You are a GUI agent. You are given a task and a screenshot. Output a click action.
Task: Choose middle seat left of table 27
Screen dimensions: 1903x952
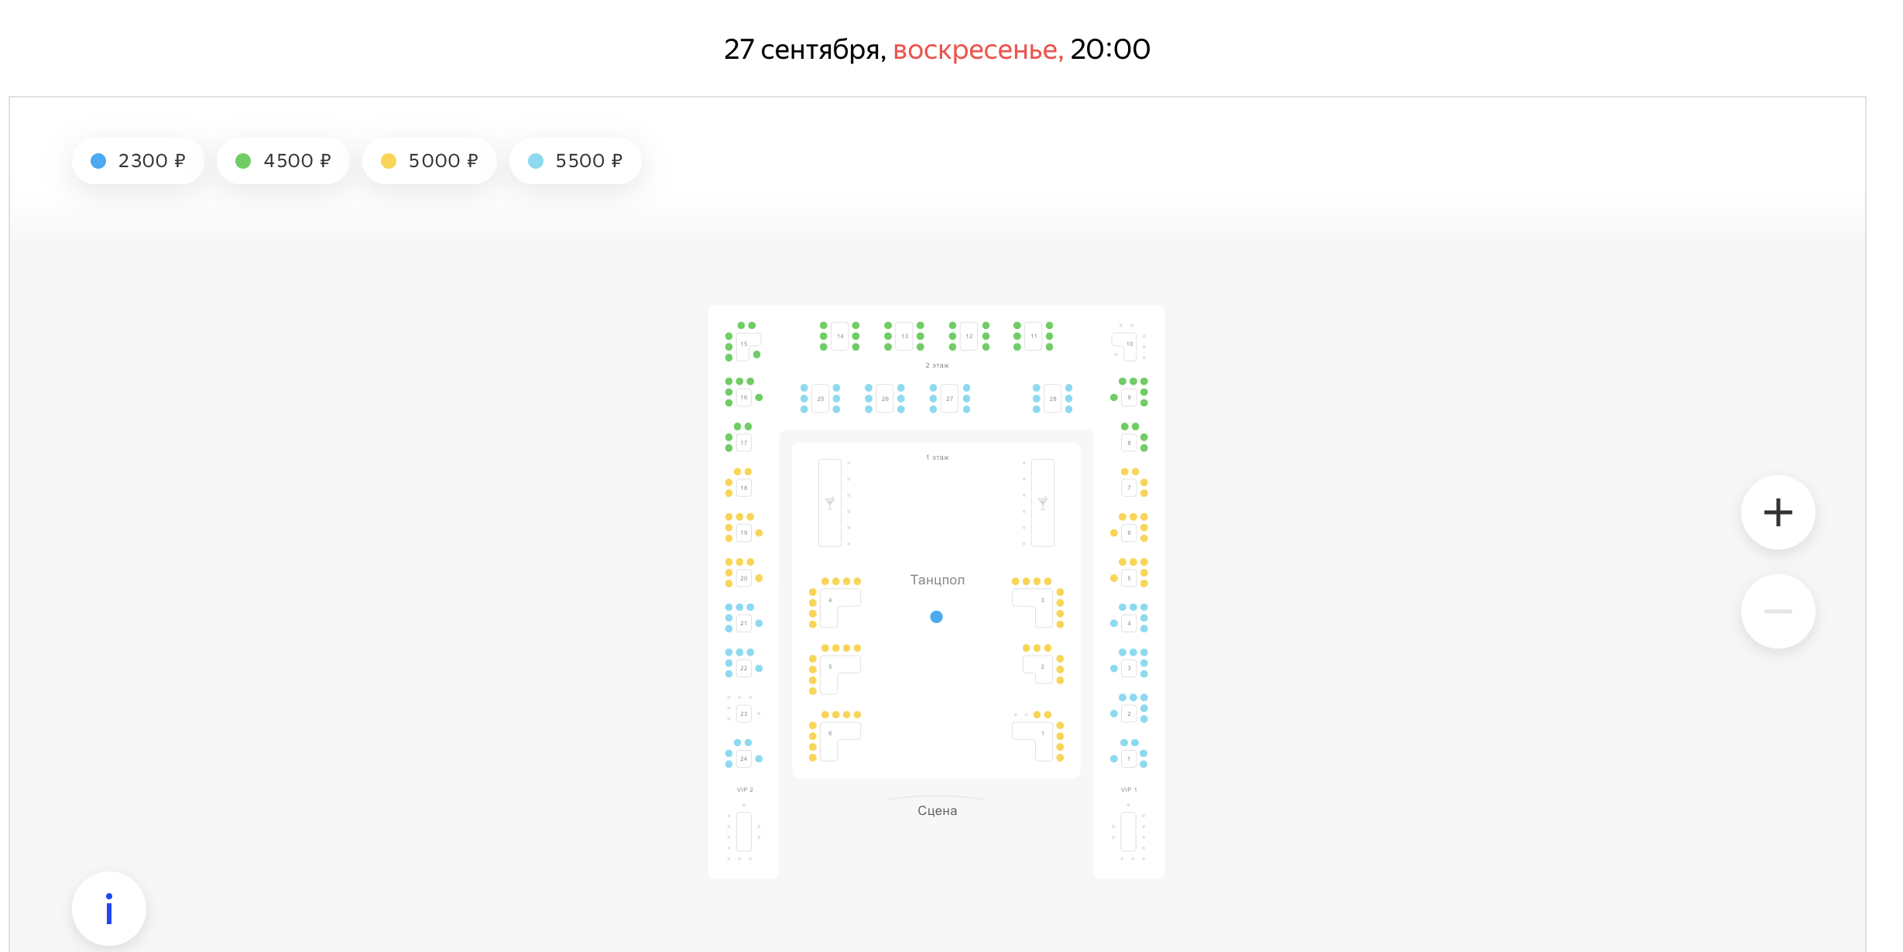(933, 399)
